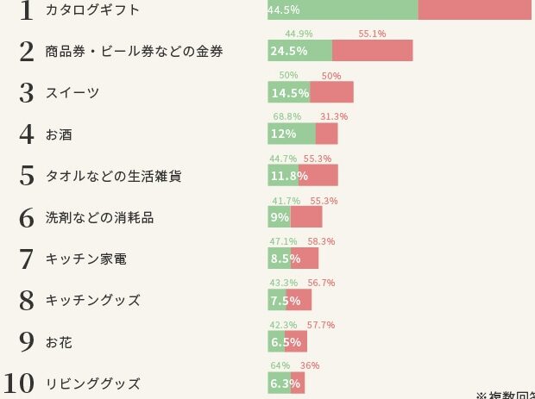The width and height of the screenshot is (535, 399).
Task: Click the red segment of the 24.5% bar
Action: coord(372,51)
